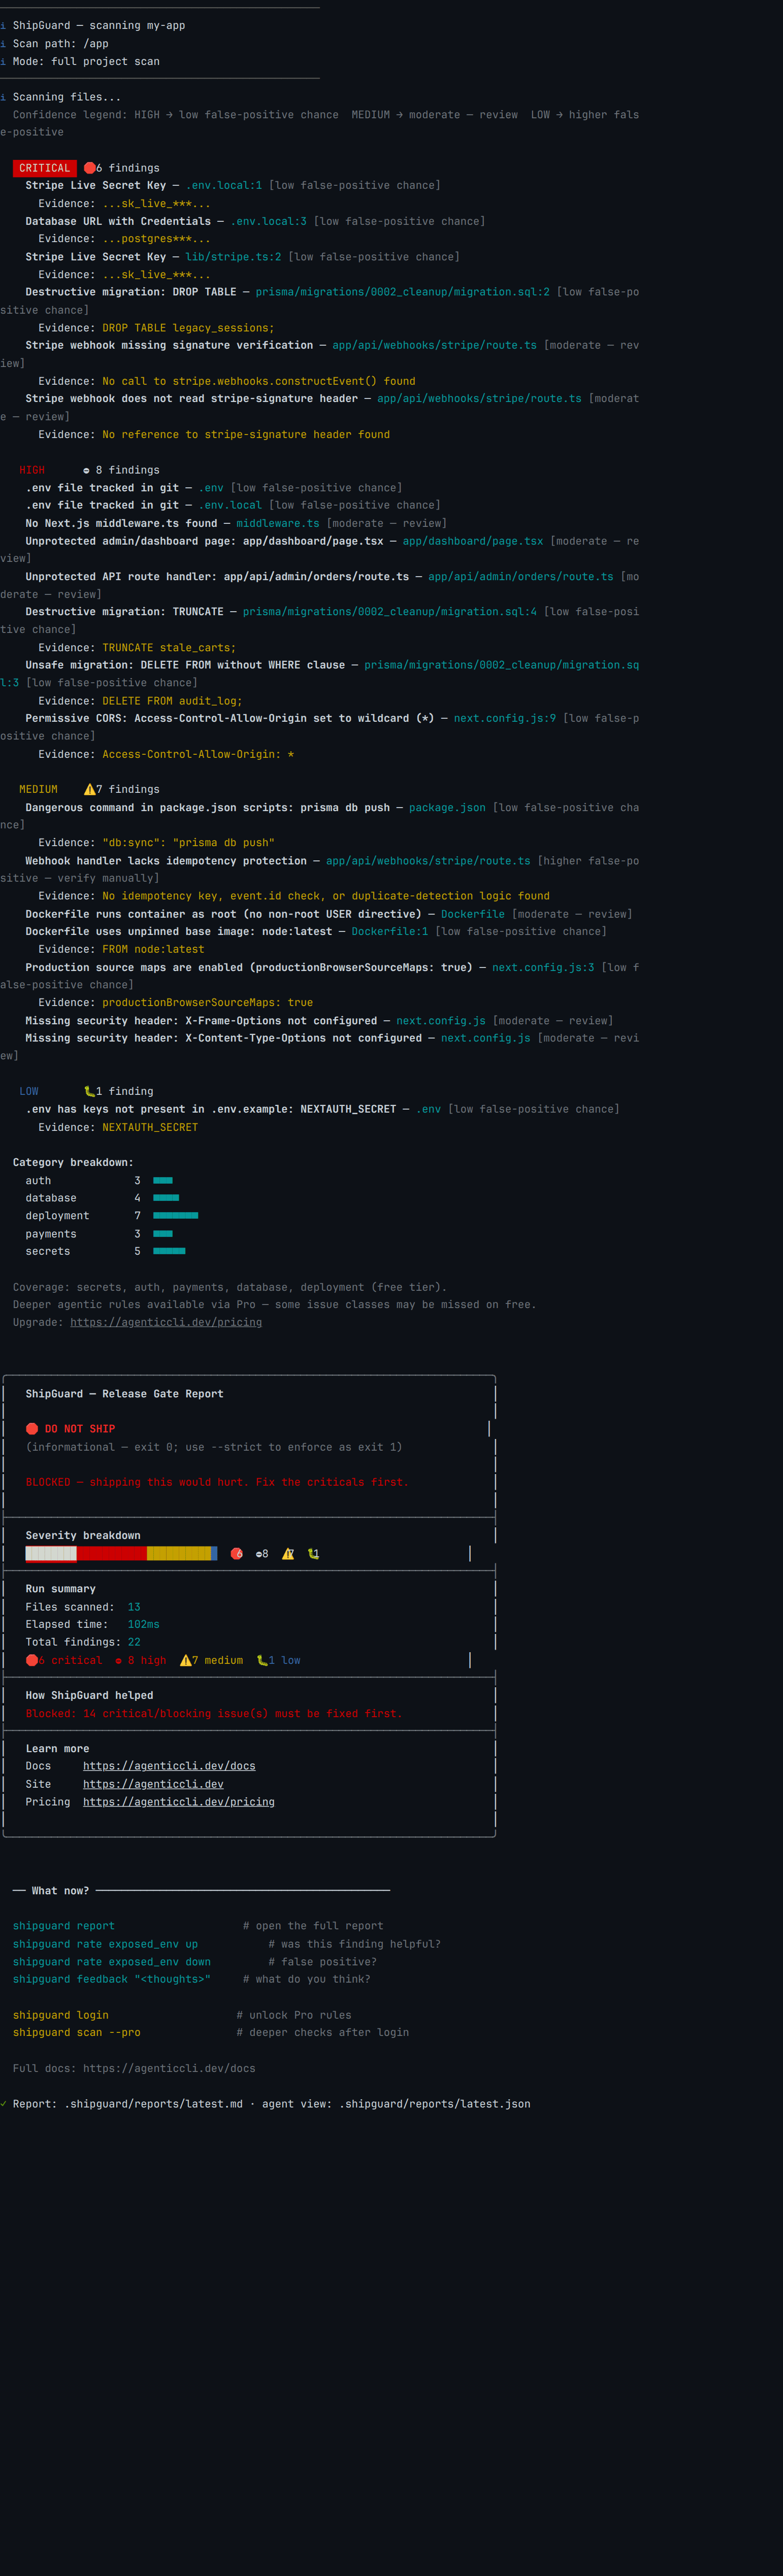Click the Files scanned value 13
The height and width of the screenshot is (2576, 783).
[134, 1607]
